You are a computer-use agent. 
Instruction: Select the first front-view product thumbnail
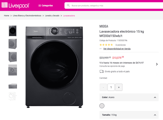(x=12, y=31)
